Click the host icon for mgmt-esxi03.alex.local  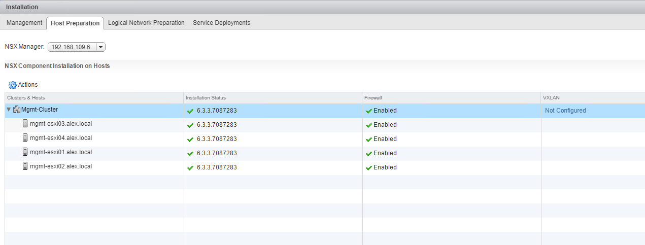pyautogui.click(x=25, y=124)
